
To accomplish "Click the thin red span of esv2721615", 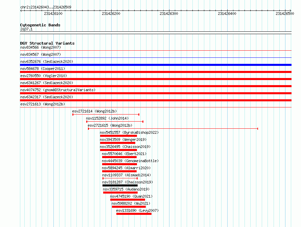I will point(173,129).
